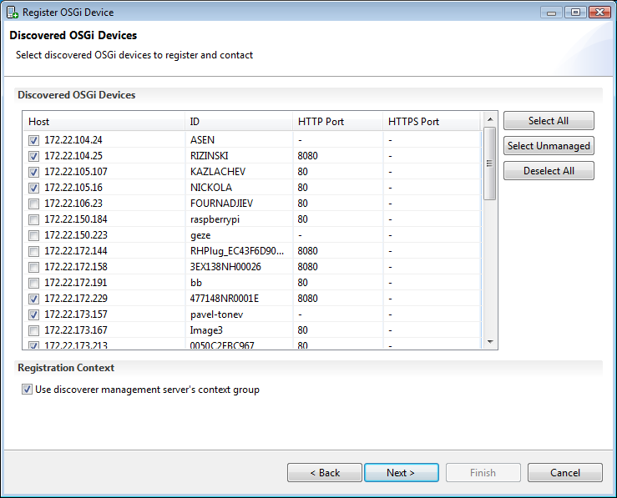Toggle Use discoverer management server's context group
The width and height of the screenshot is (617, 498).
(27, 390)
